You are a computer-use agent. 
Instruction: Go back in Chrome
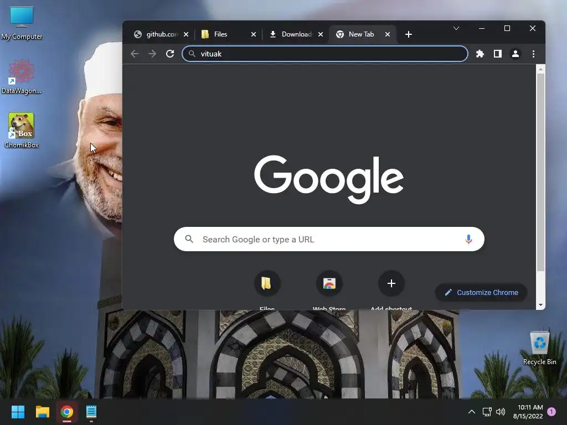(135, 54)
